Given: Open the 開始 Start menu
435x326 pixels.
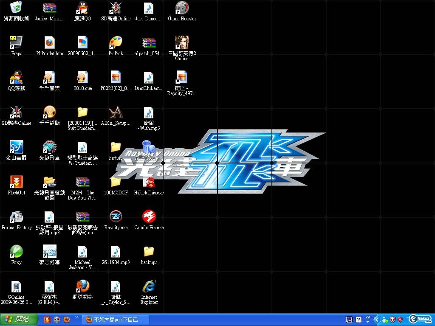Looking at the screenshot, I should (19, 320).
